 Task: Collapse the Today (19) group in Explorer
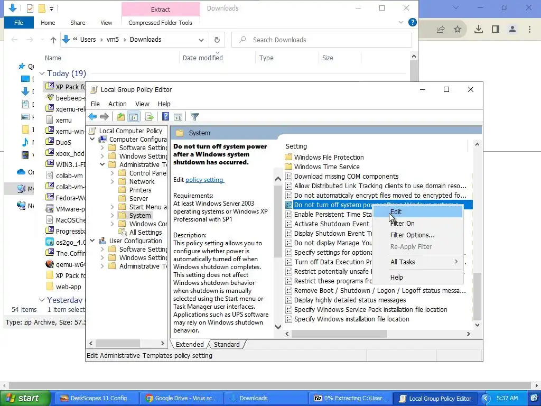(x=42, y=73)
